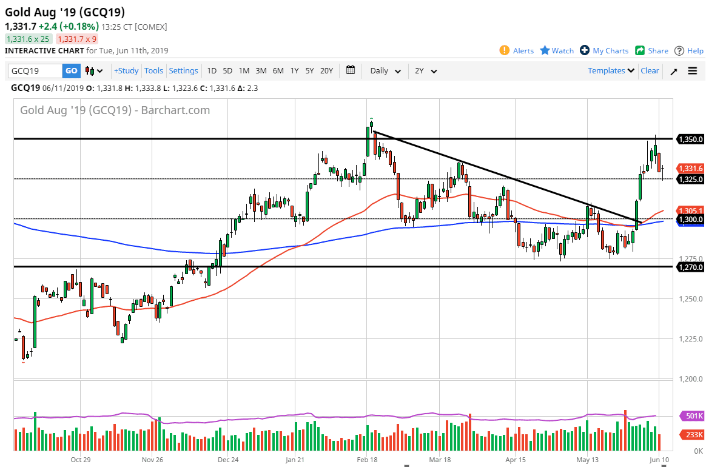
Task: Open My Charts plus icon
Action: click(x=585, y=50)
